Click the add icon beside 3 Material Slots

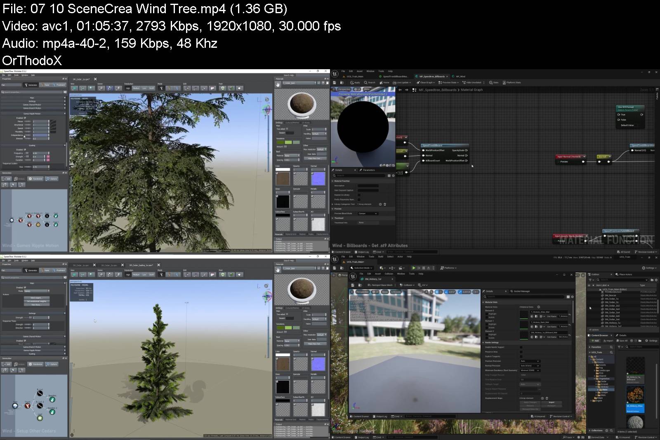(x=538, y=307)
